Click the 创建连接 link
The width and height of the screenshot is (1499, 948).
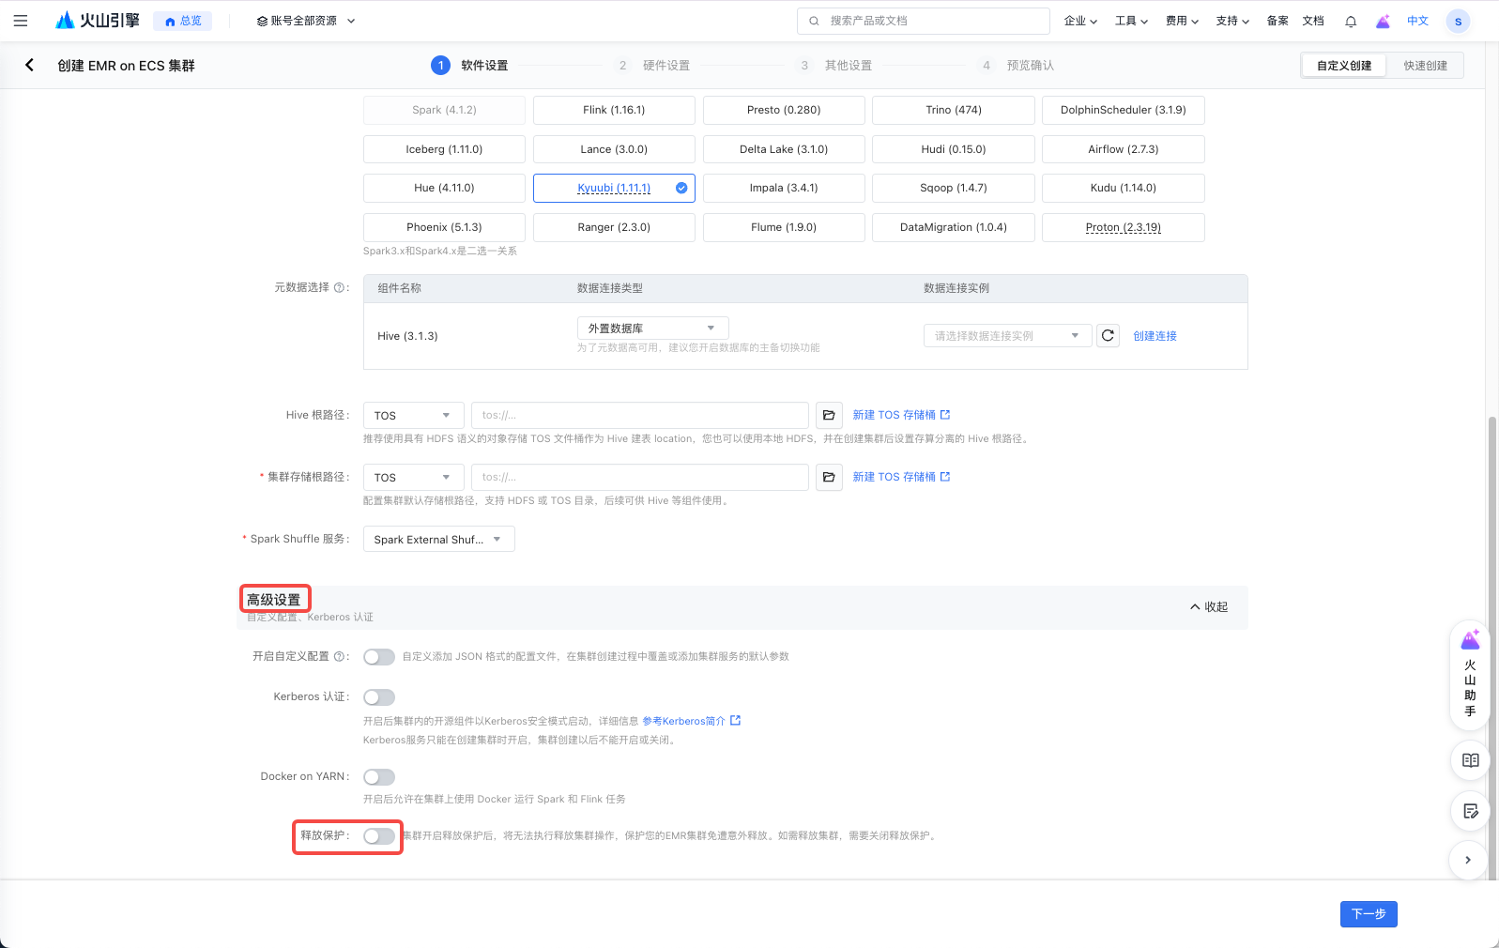tap(1155, 336)
